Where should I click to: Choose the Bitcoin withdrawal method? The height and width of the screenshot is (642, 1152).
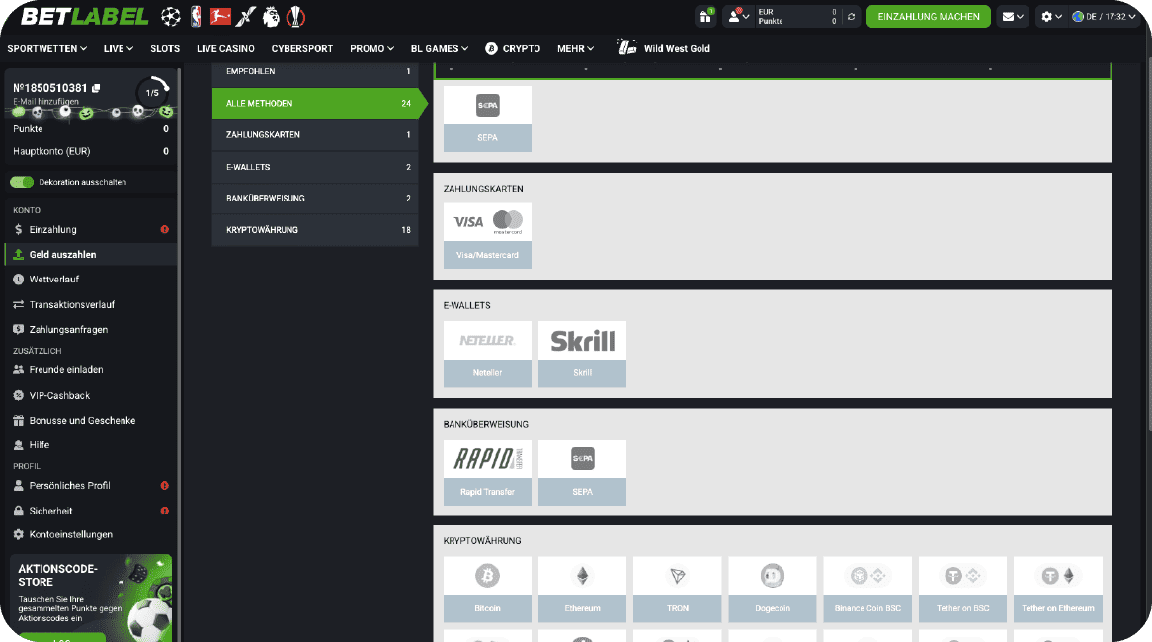[x=487, y=589]
